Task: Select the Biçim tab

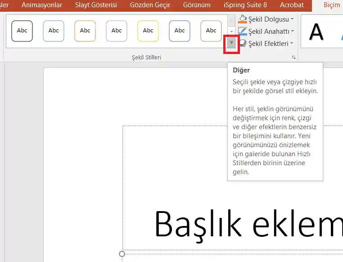Action: [332, 5]
